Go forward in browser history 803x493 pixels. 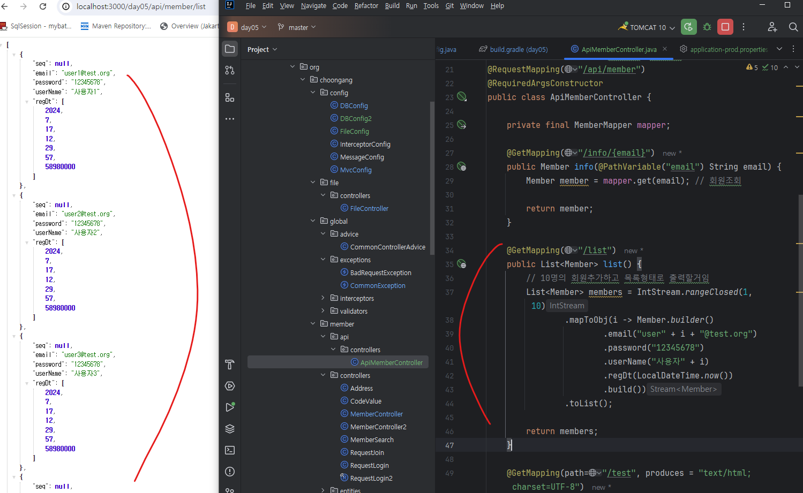point(24,6)
